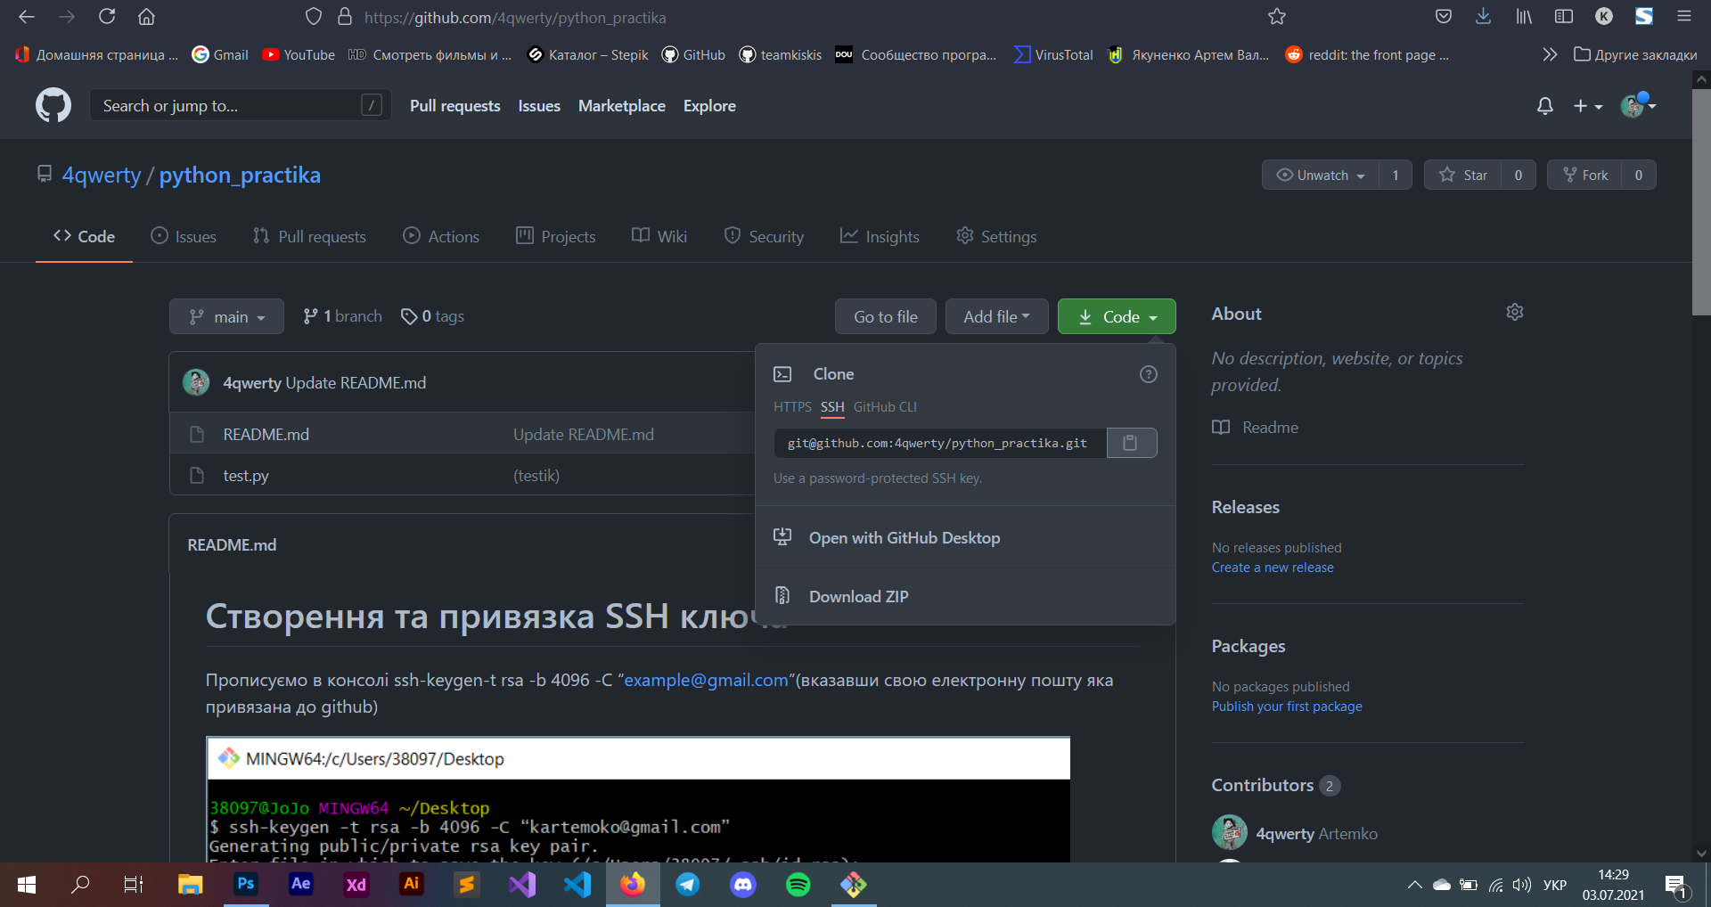Screen dimensions: 1711x907
Task: Launch Spotify from the taskbar
Action: point(798,885)
